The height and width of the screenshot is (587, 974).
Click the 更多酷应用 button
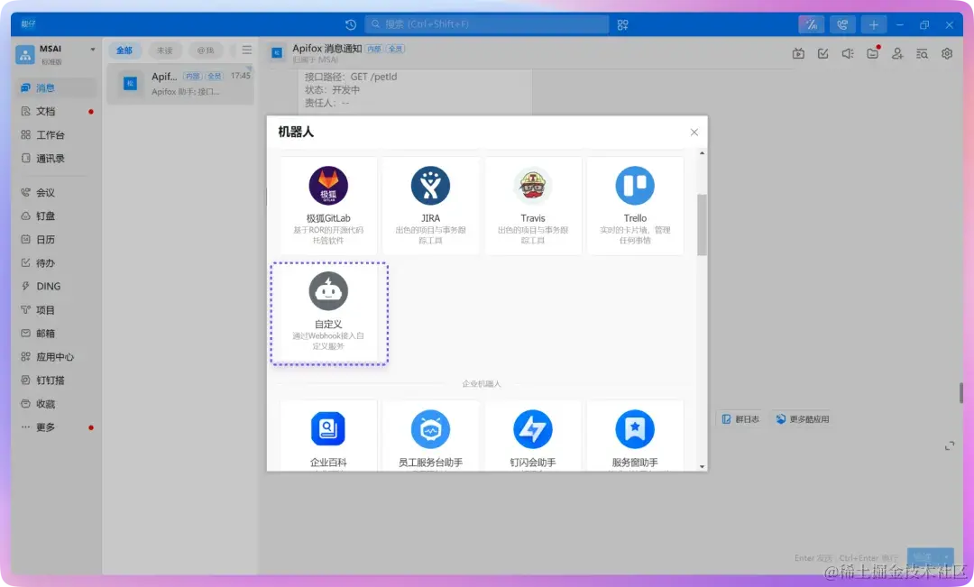point(802,419)
